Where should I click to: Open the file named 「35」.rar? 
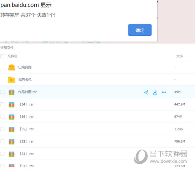tap(27, 129)
